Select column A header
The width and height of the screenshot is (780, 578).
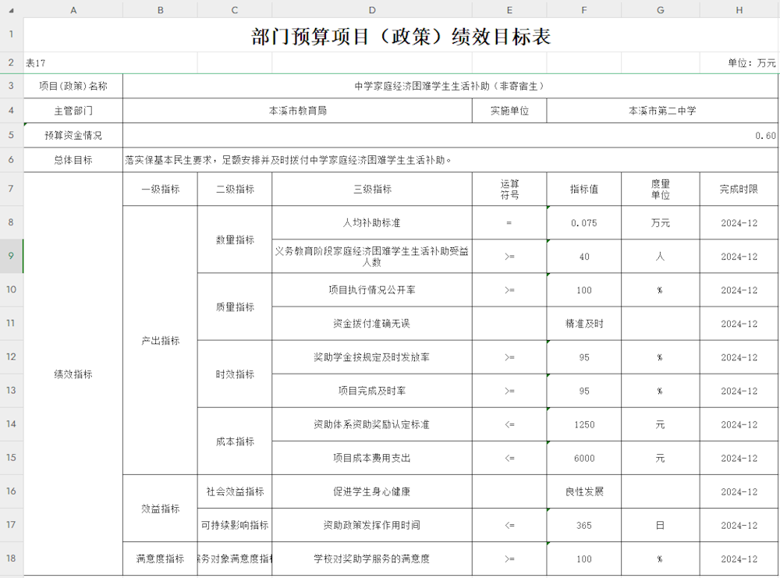[x=73, y=10]
